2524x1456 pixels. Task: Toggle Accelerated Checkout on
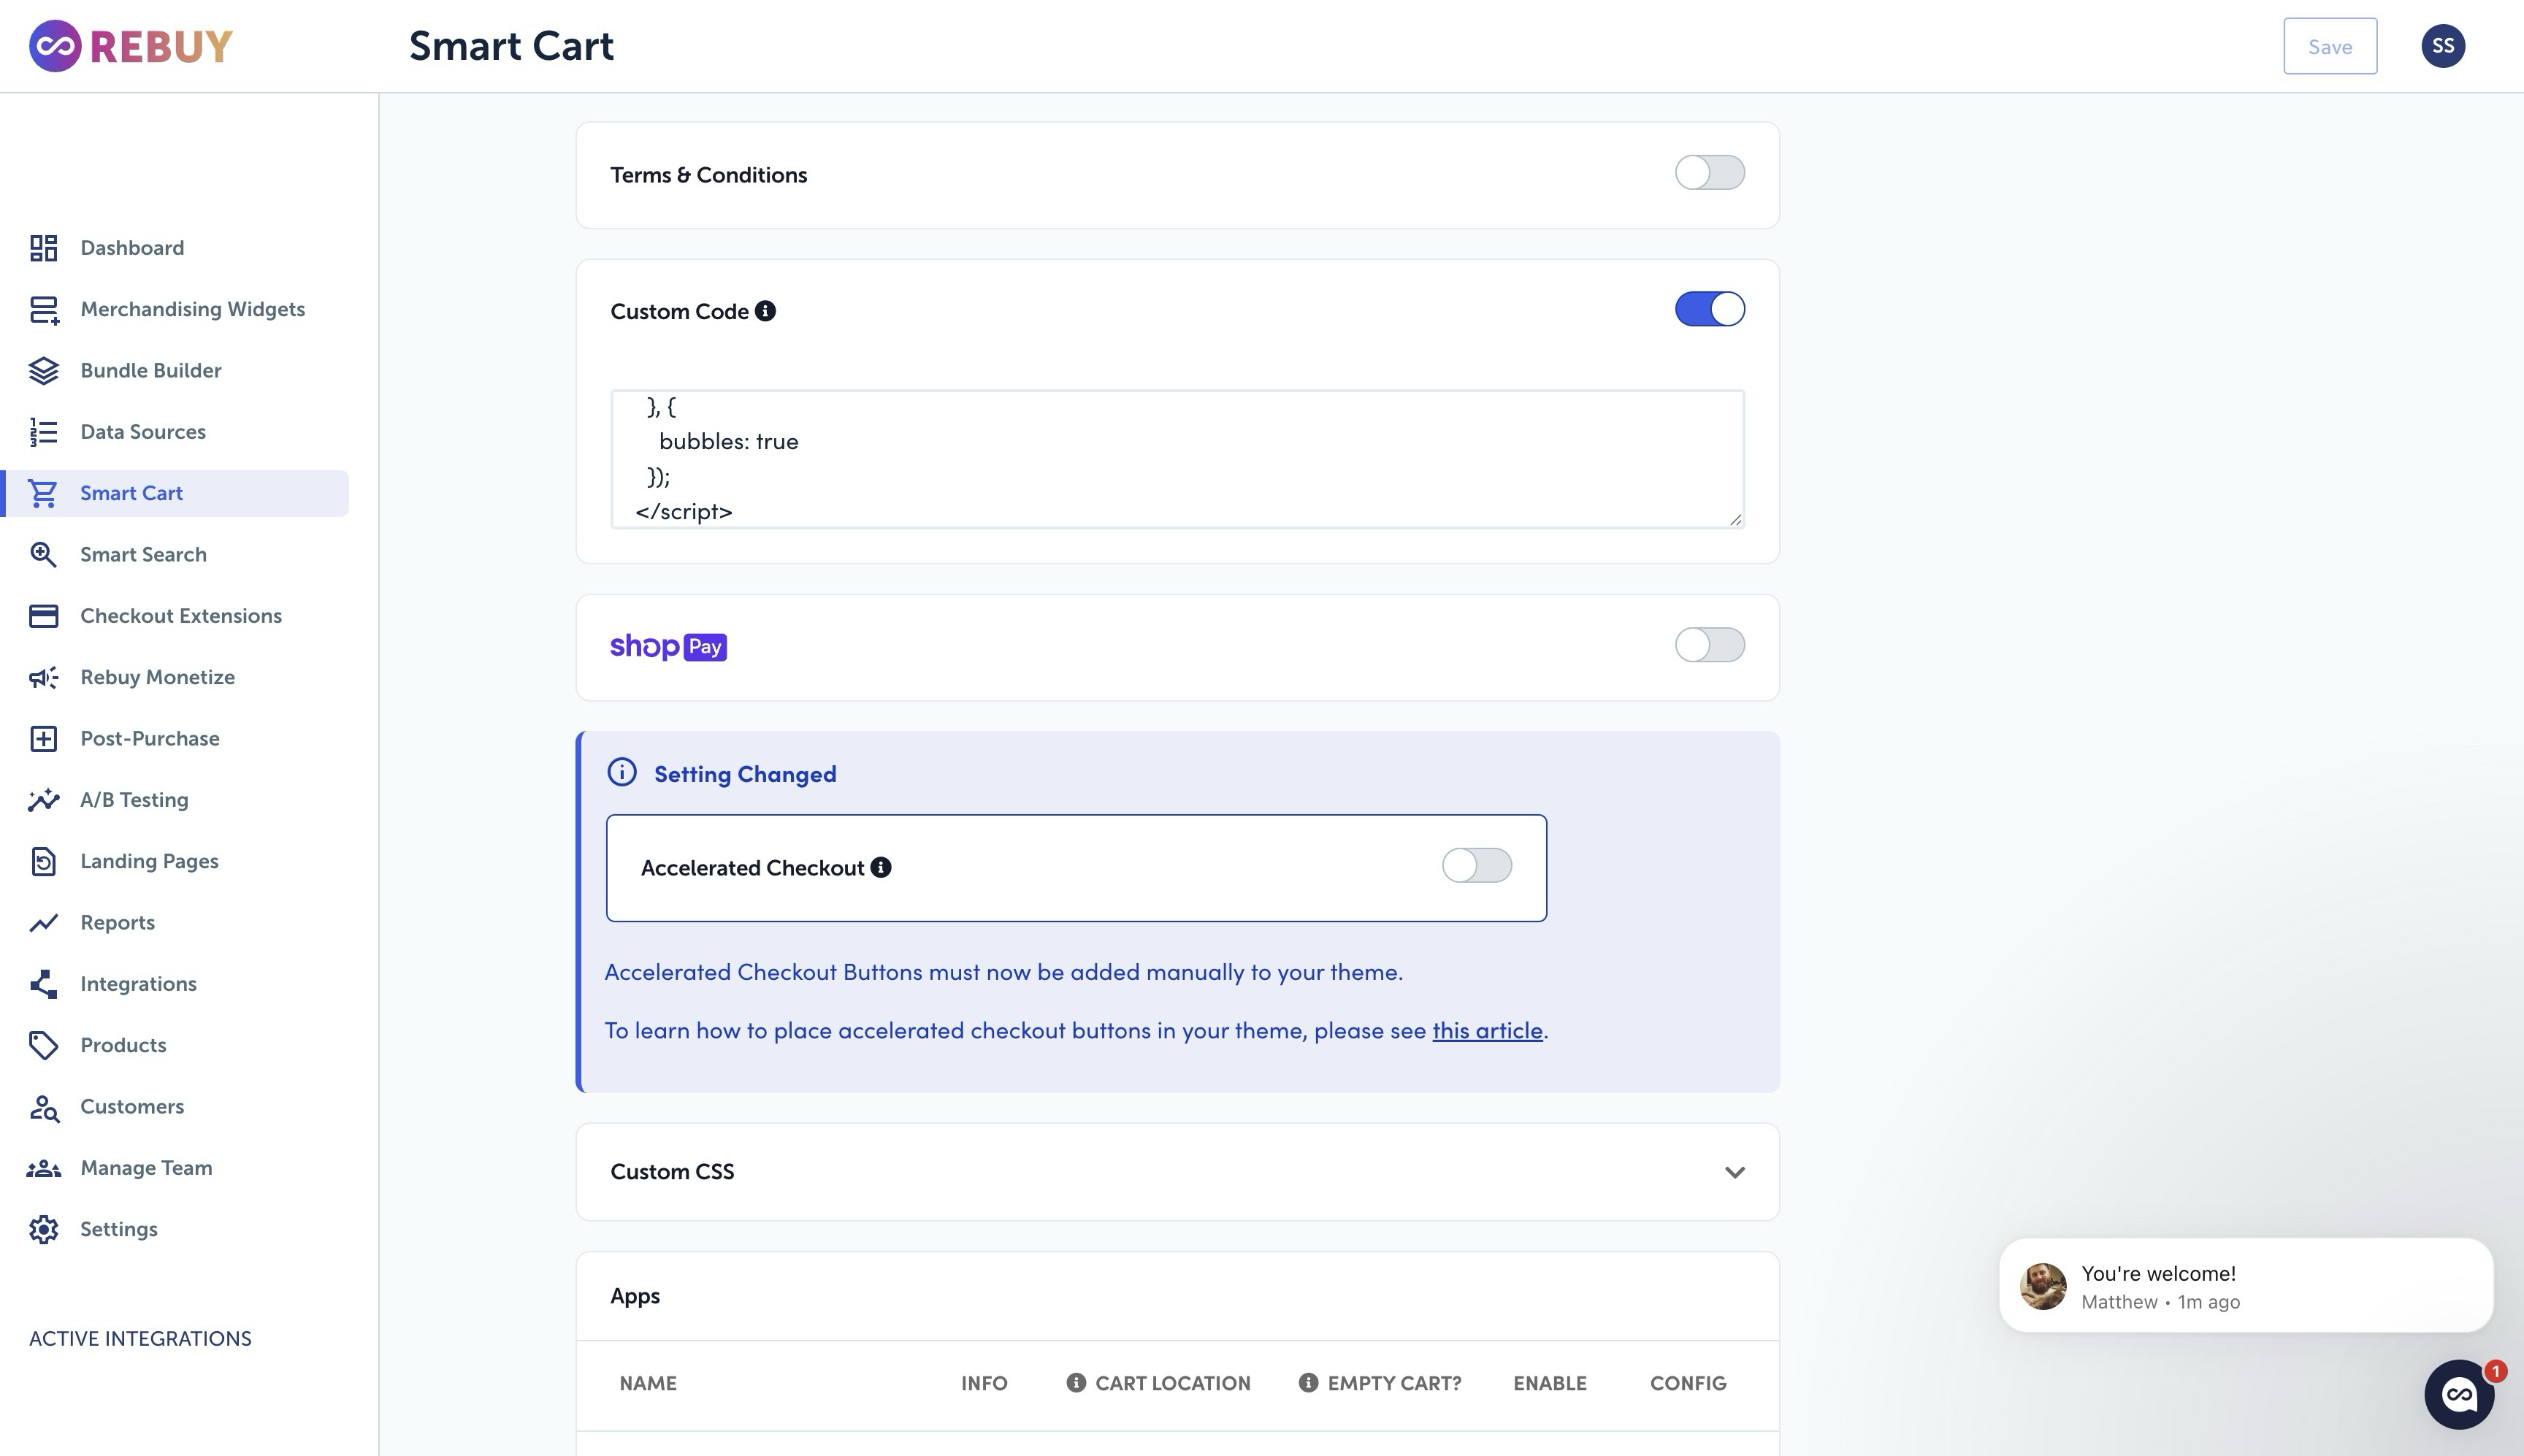(x=1476, y=866)
